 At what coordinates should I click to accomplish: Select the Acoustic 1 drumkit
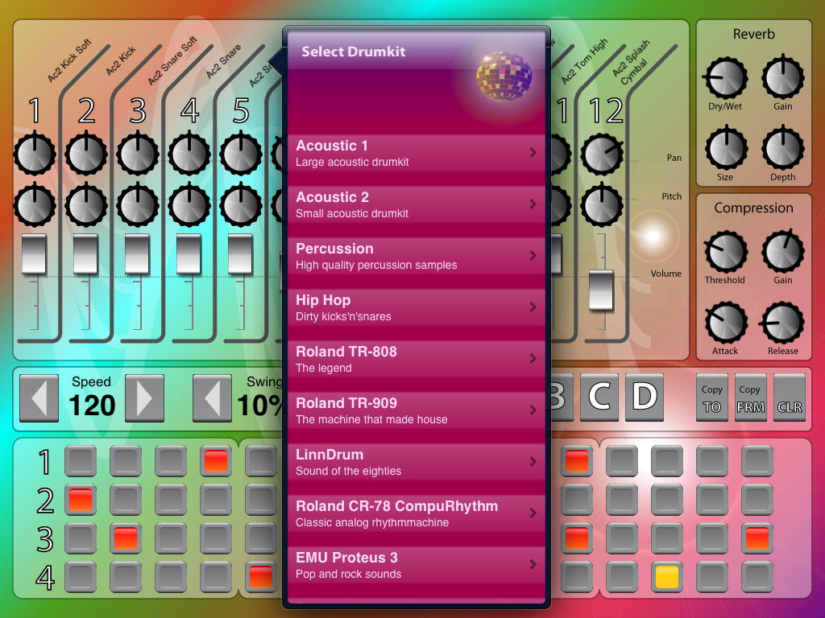pos(417,154)
